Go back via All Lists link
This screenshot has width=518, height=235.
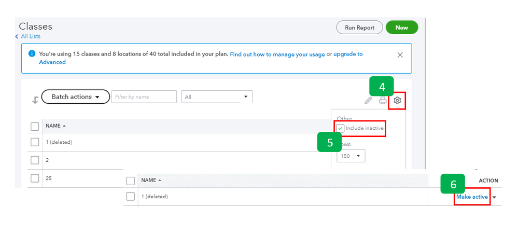tap(27, 36)
